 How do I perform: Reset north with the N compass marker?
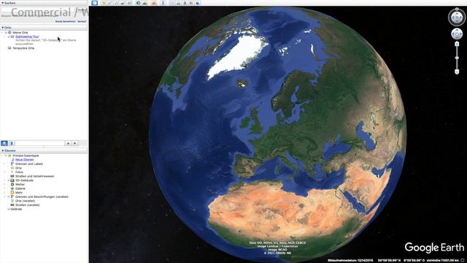point(457,9)
